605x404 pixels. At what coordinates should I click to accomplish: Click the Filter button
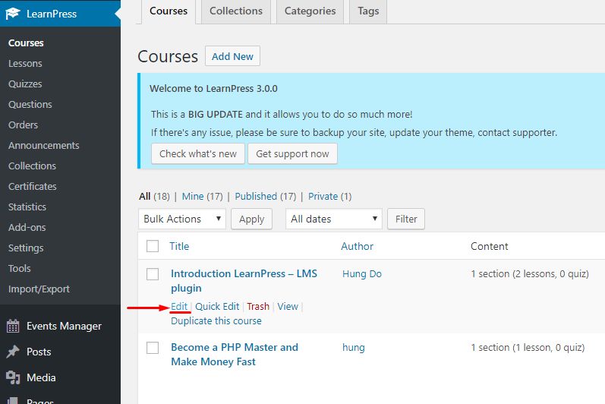[x=406, y=219]
